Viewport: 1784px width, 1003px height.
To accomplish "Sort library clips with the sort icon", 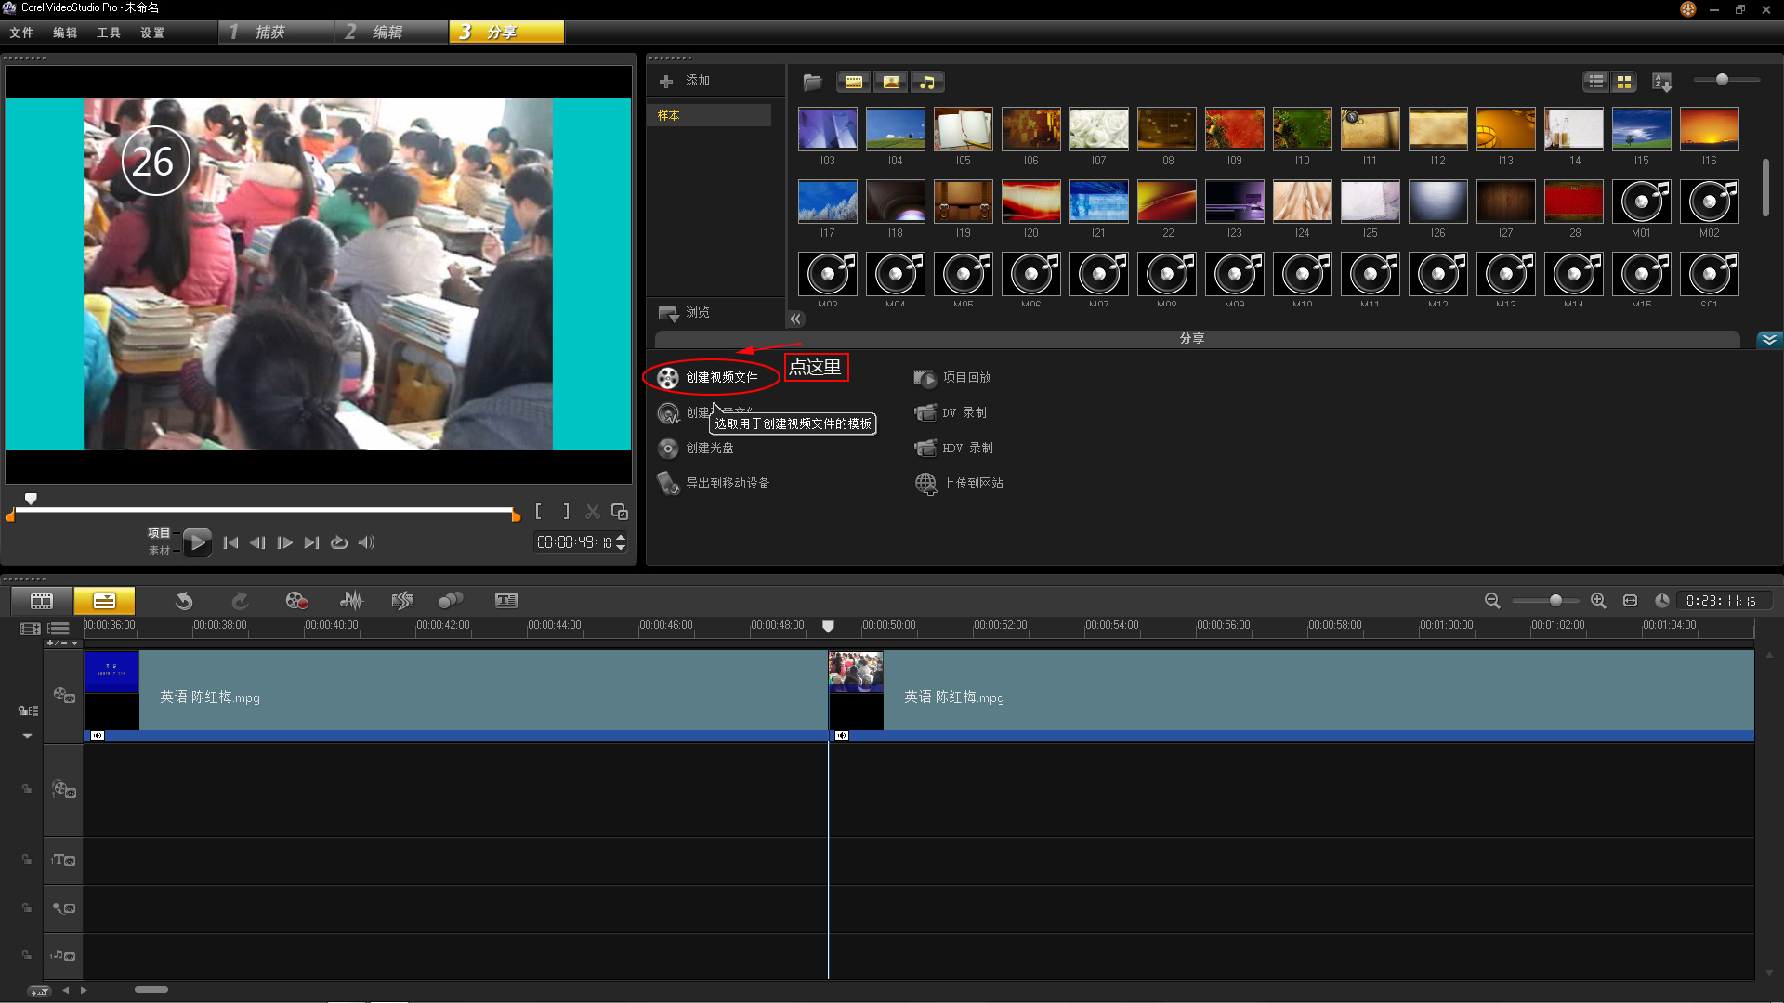I will coord(1662,82).
